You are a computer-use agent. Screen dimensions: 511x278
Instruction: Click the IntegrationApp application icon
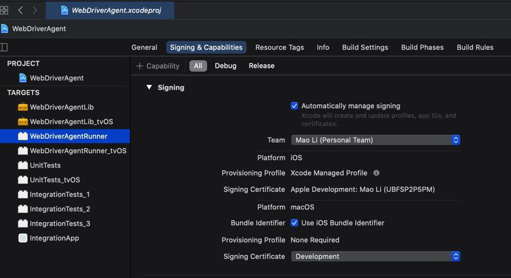(x=23, y=238)
